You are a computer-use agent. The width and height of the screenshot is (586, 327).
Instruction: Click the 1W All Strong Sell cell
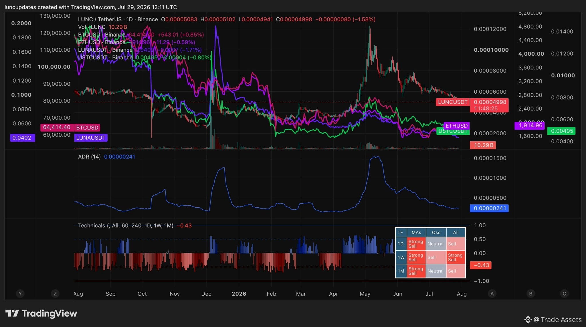(456, 257)
